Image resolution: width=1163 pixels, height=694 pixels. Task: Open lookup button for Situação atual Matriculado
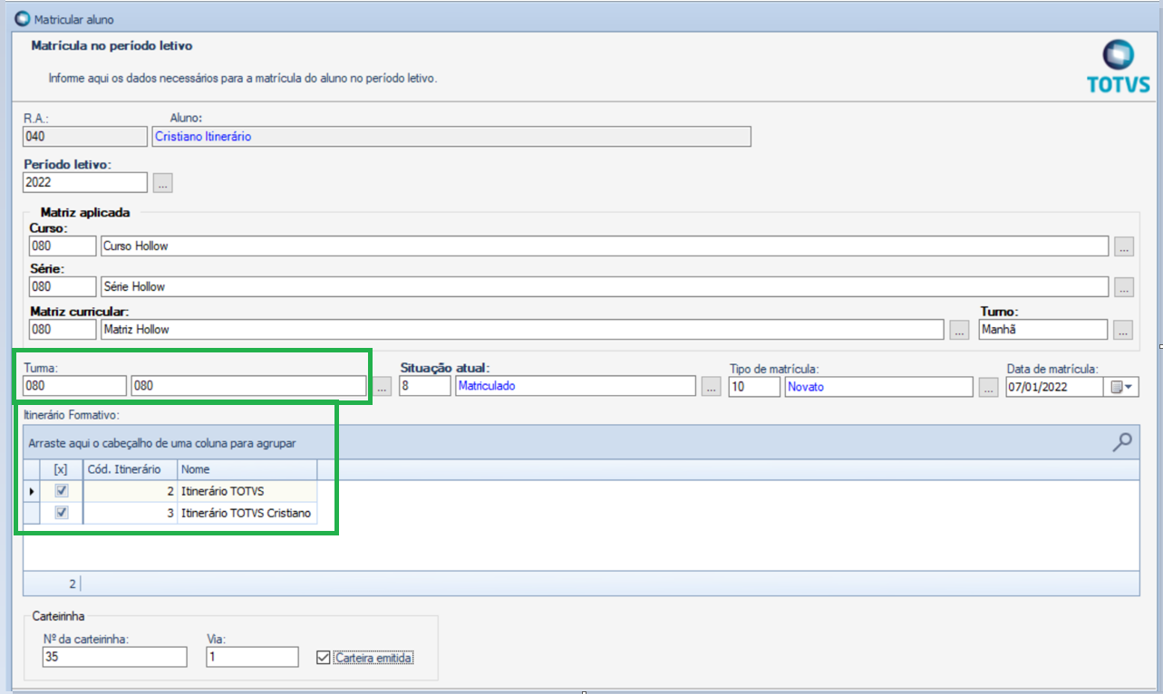pyautogui.click(x=712, y=387)
